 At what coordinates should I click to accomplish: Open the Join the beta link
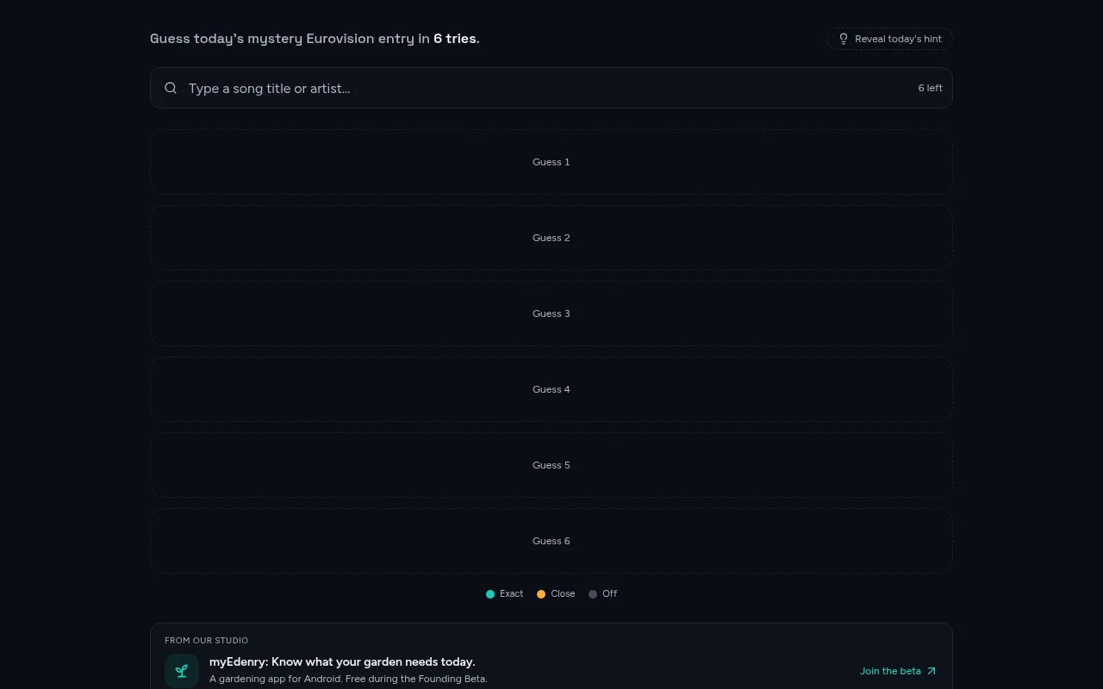tap(898, 671)
